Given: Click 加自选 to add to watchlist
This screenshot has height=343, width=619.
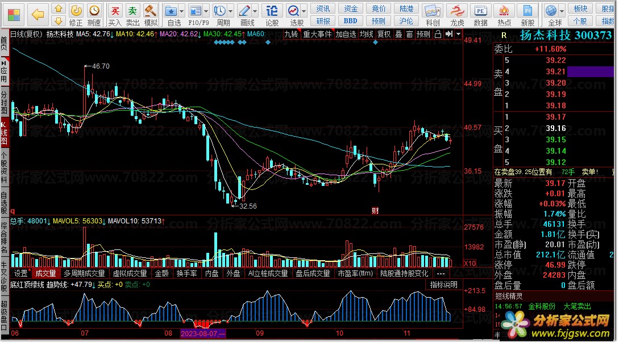Looking at the screenshot, I should pos(346,34).
